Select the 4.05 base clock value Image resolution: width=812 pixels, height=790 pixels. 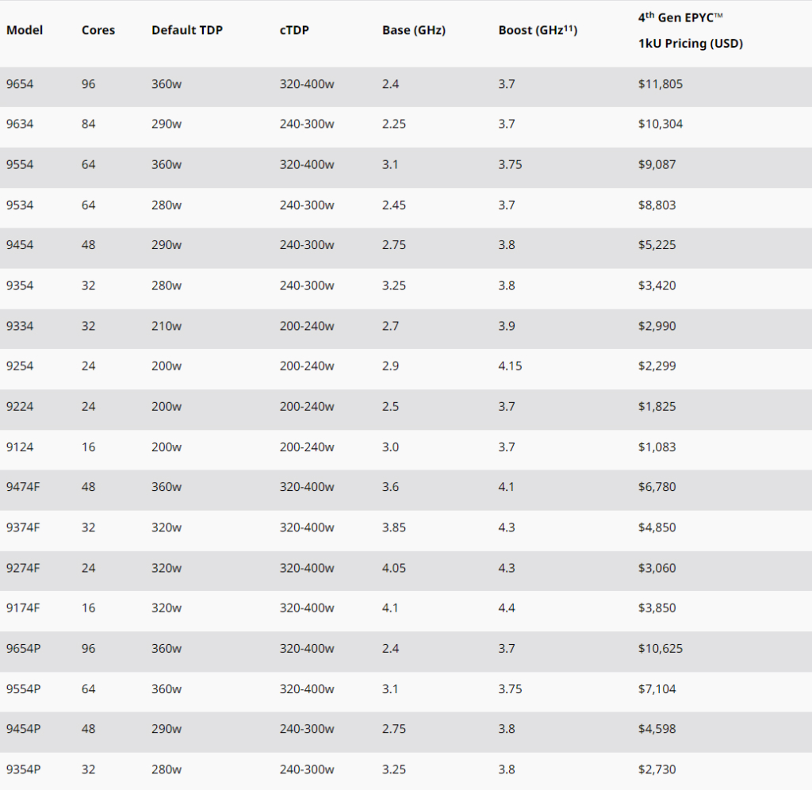pyautogui.click(x=394, y=568)
